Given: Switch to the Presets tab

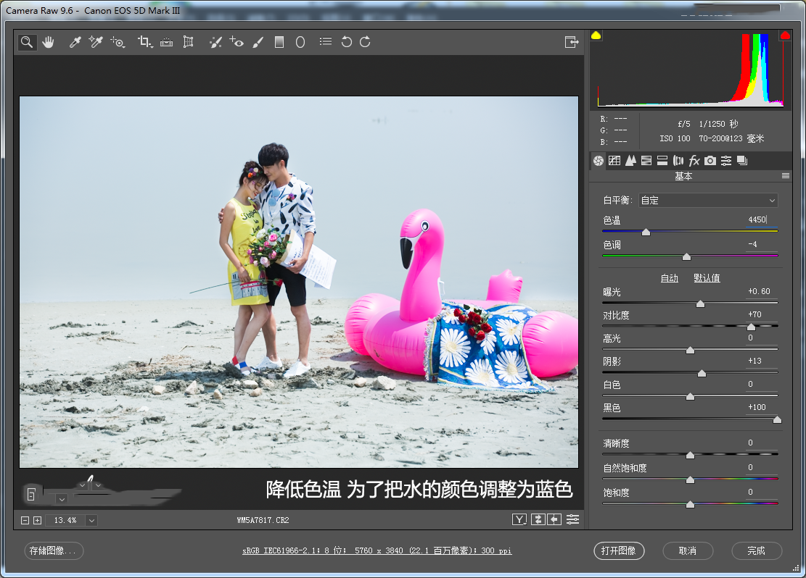Looking at the screenshot, I should (x=726, y=161).
